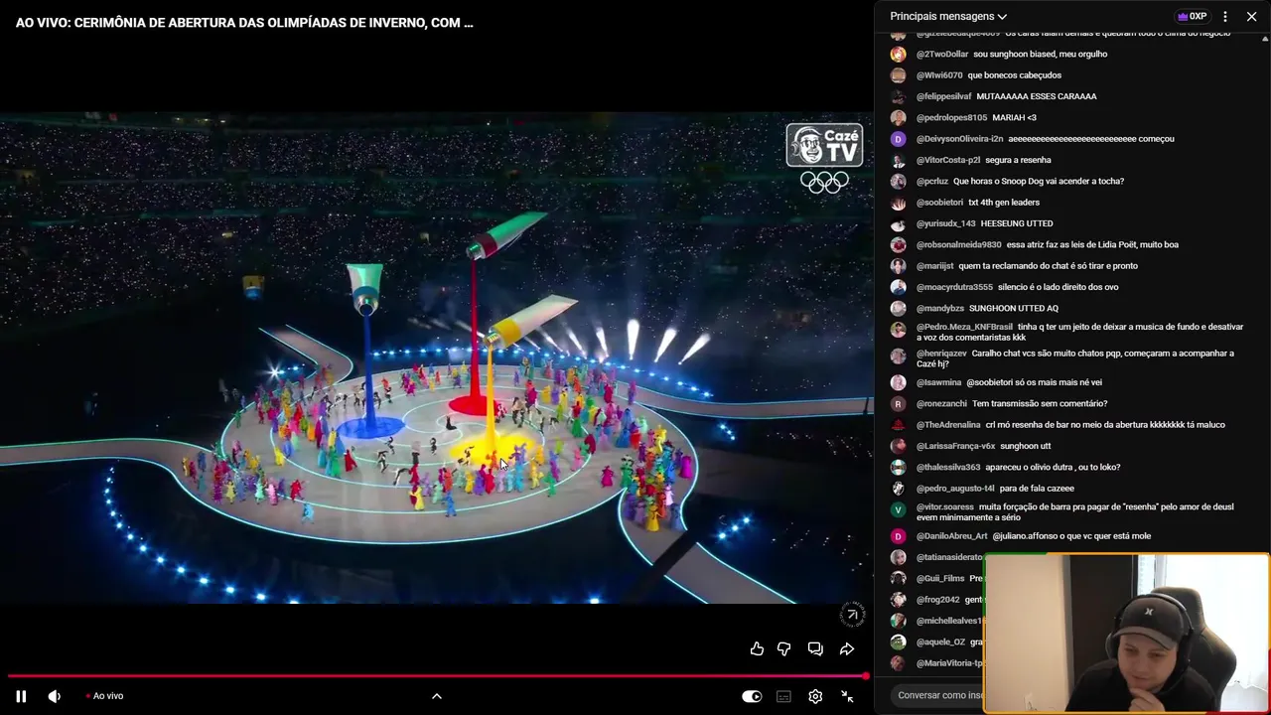Share the live stream using arrow icon
The width and height of the screenshot is (1271, 715).
pyautogui.click(x=847, y=648)
